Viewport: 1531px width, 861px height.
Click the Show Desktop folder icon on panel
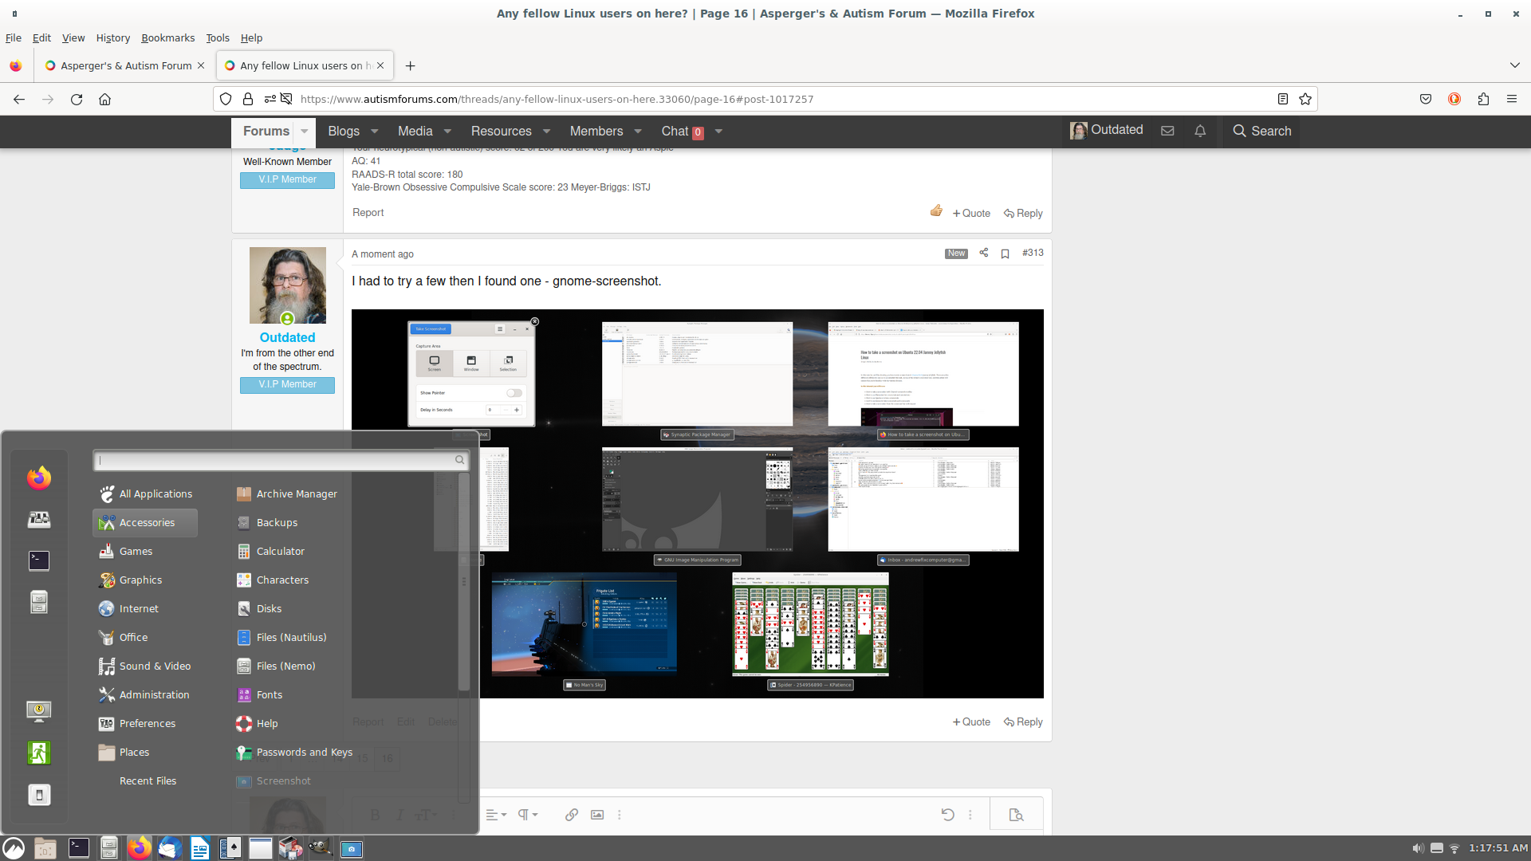point(45,848)
